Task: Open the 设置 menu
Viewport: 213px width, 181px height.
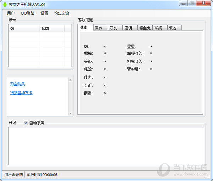Action: [x=44, y=13]
